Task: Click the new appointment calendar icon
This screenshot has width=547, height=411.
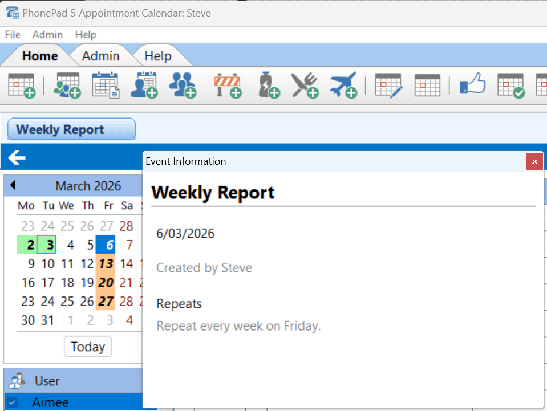Action: click(x=22, y=86)
